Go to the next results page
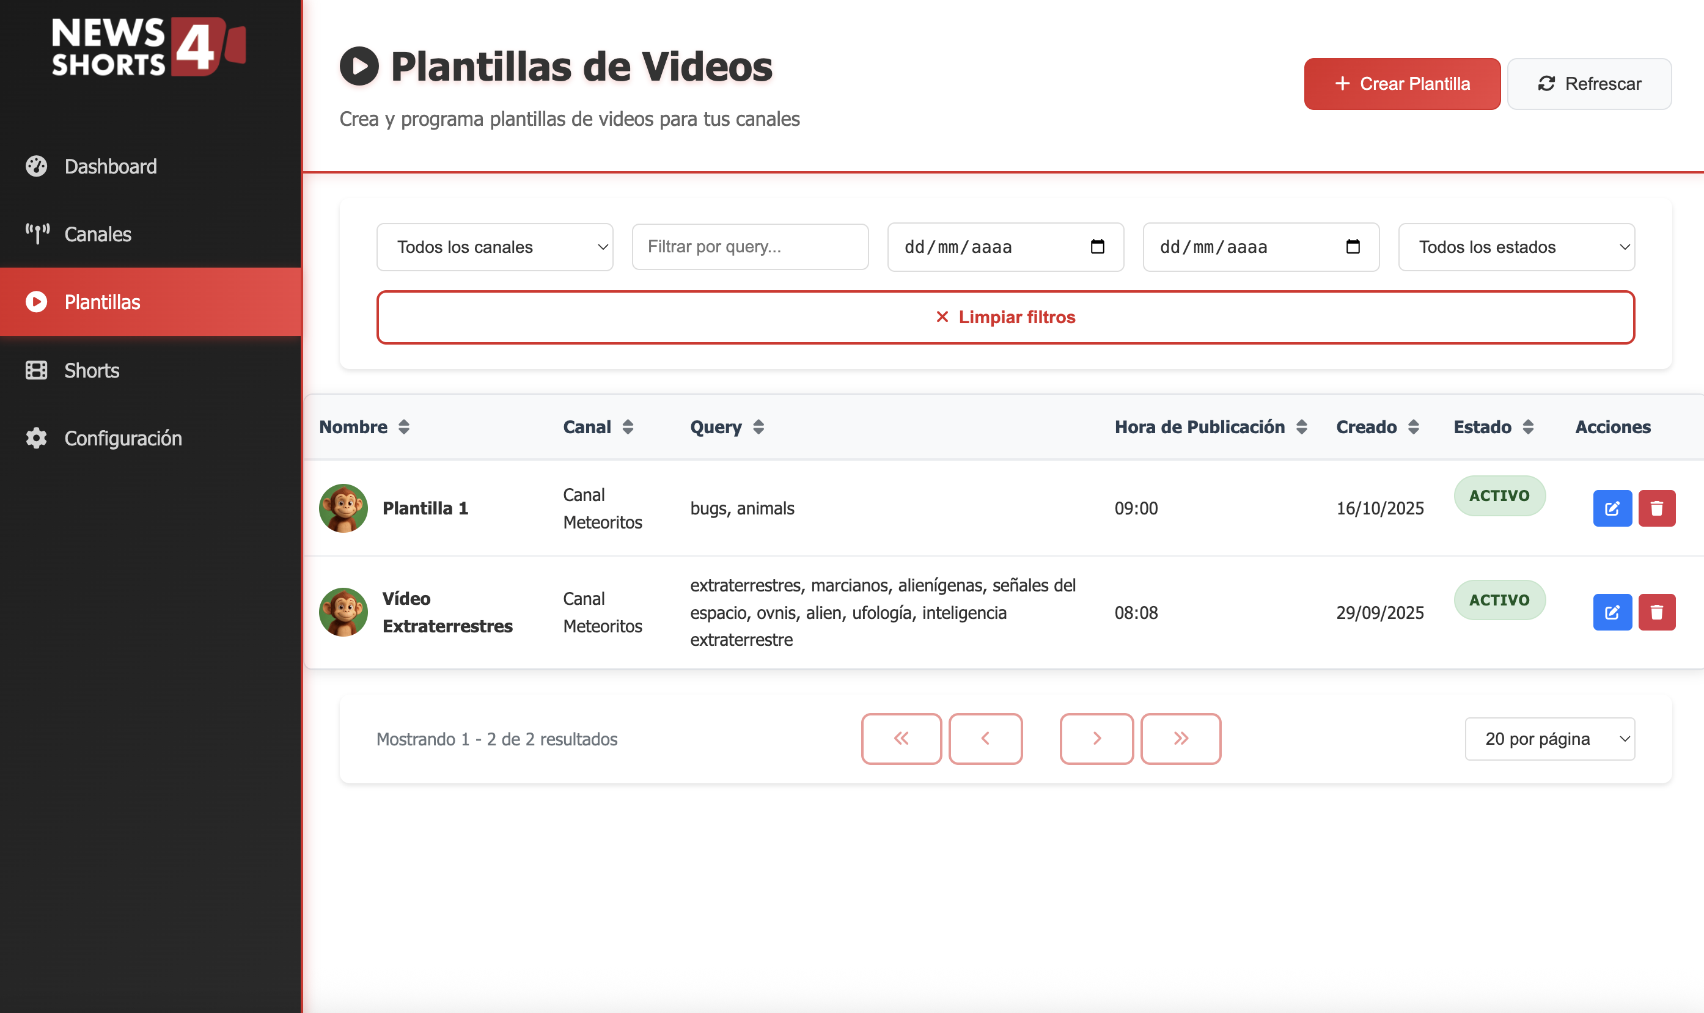The image size is (1704, 1013). click(1096, 738)
